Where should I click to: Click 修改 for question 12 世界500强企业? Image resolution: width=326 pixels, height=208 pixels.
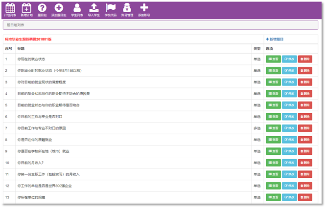coord(289,186)
